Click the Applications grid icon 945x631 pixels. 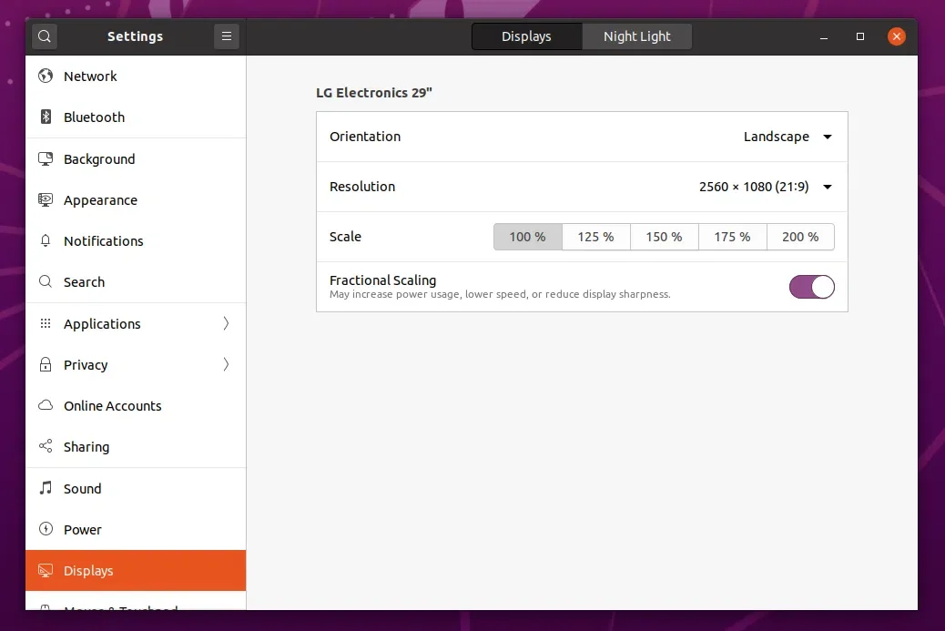click(x=46, y=323)
